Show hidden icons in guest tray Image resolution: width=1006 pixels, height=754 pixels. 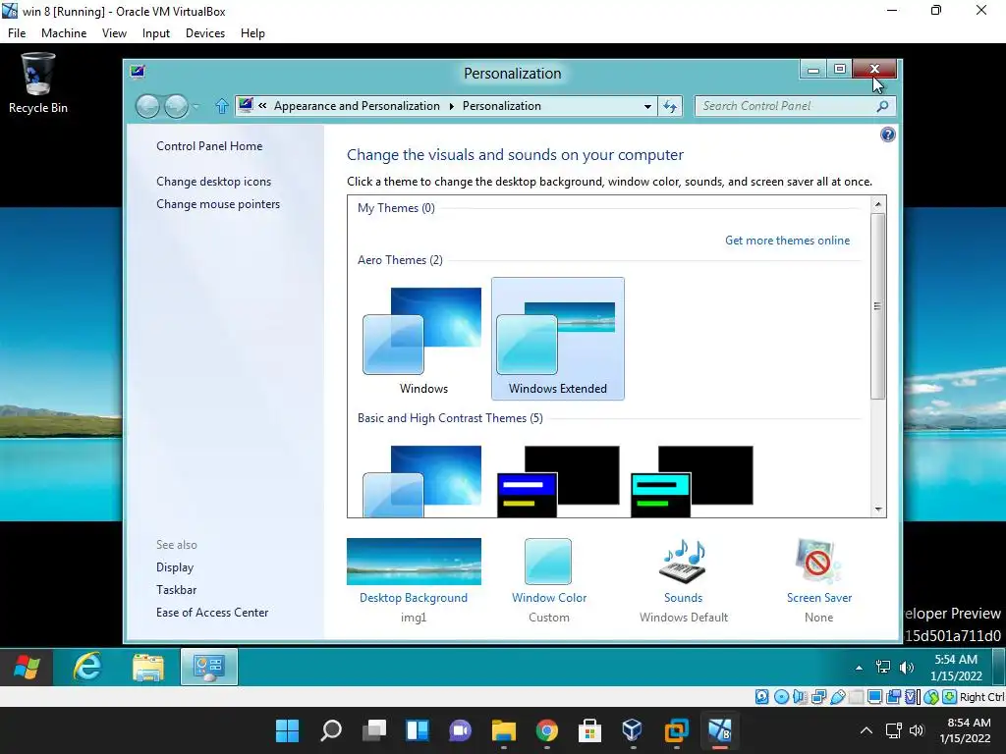click(859, 668)
